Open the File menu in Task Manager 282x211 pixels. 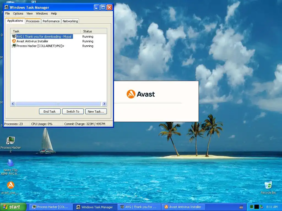tap(7, 13)
